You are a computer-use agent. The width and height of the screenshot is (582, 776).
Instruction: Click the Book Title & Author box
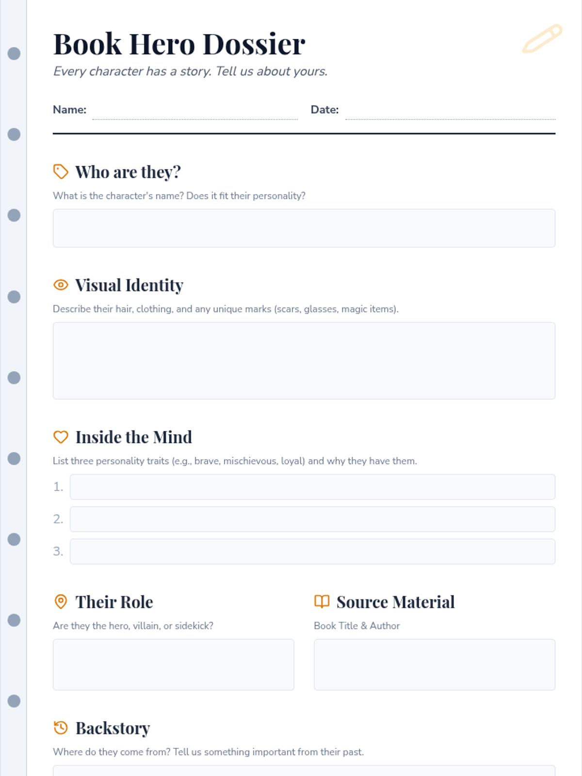click(x=434, y=664)
